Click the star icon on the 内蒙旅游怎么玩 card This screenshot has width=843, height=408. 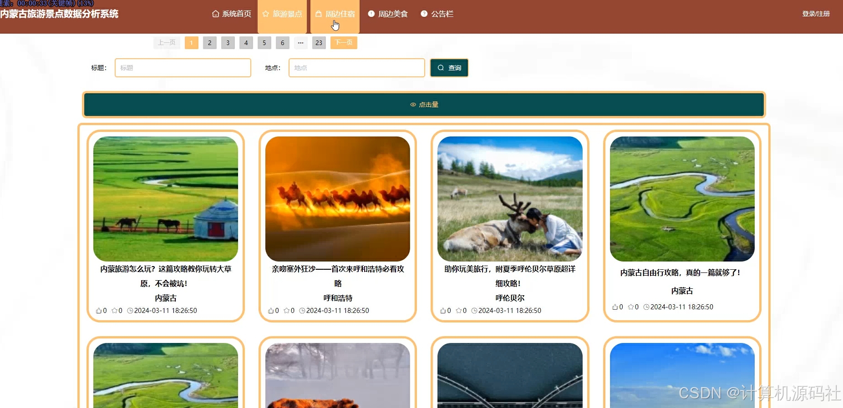115,311
